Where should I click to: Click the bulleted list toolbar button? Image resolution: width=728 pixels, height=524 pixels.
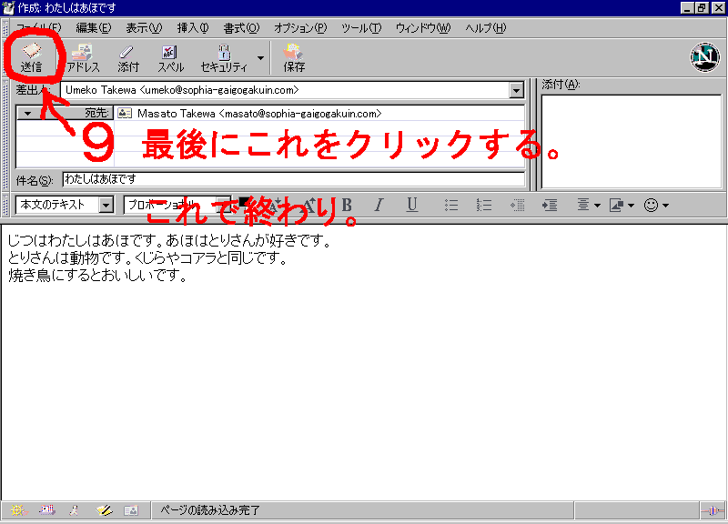click(450, 206)
